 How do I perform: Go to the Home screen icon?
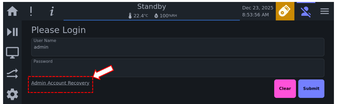13,11
